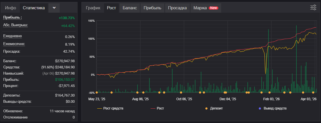Click the last deposit marker near Apr 03

[313, 92]
